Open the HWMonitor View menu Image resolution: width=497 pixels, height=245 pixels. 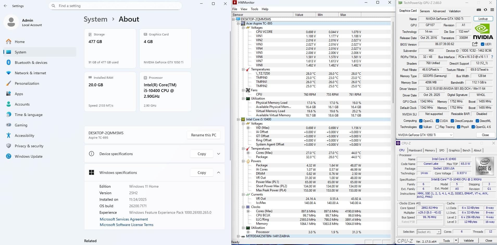(x=244, y=9)
